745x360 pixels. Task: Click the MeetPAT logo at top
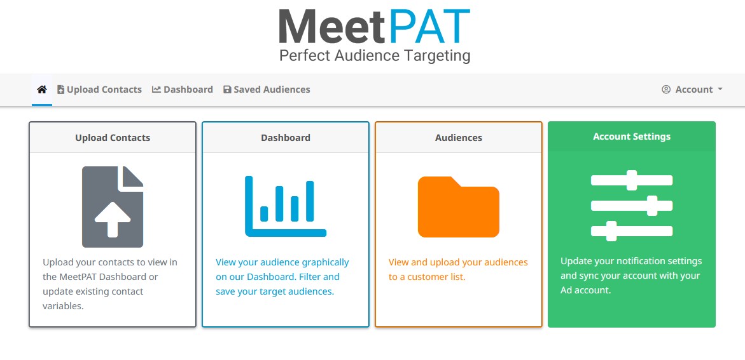[374, 36]
